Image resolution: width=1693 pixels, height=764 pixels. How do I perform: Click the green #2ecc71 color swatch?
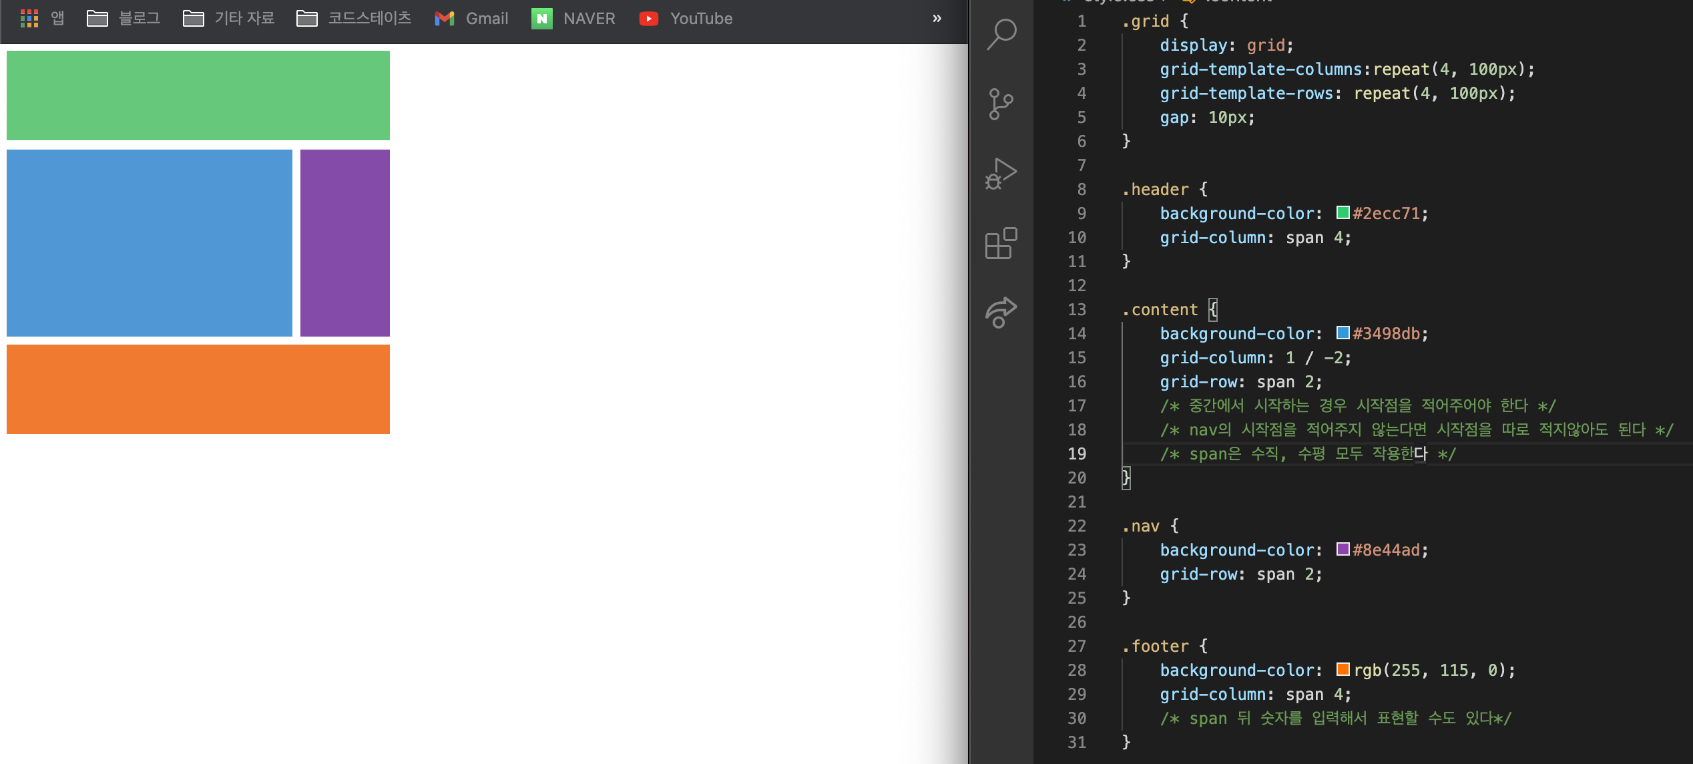1343,213
